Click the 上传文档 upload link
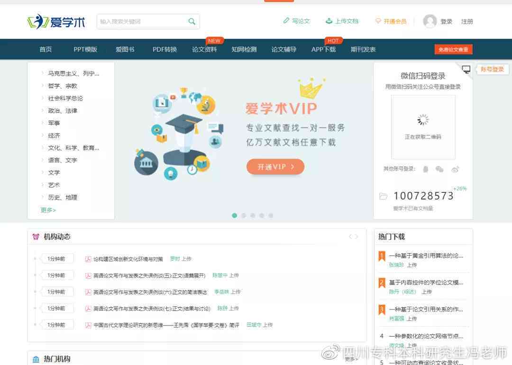 tap(342, 21)
